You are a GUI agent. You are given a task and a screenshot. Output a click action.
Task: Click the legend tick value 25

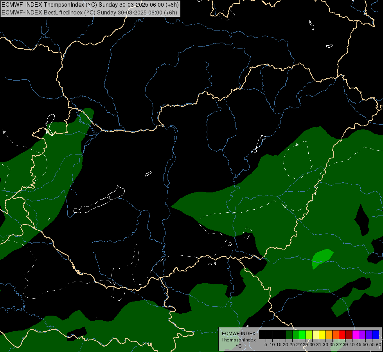click(292, 345)
